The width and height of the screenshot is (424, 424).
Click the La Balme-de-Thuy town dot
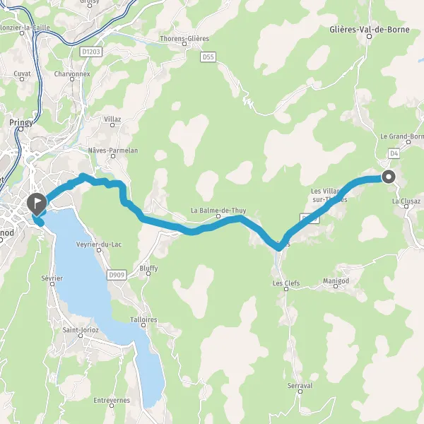coord(218,216)
